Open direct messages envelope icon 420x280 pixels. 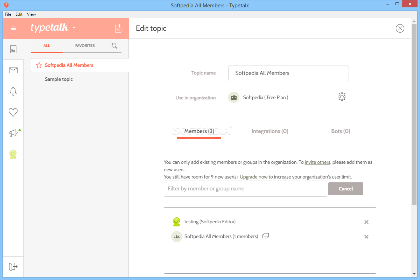[13, 70]
